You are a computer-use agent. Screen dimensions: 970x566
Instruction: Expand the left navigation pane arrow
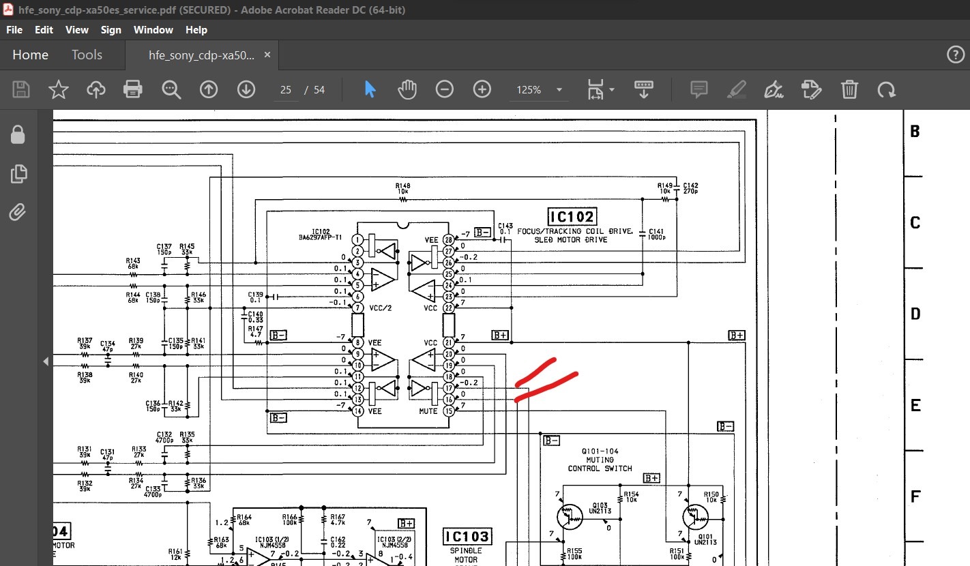[46, 361]
